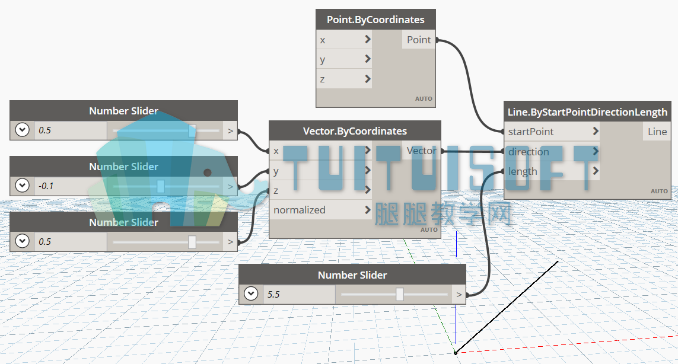Image resolution: width=678 pixels, height=364 pixels.
Task: Click the normalized port arrow on Vector.ByCoordinates
Action: 368,210
